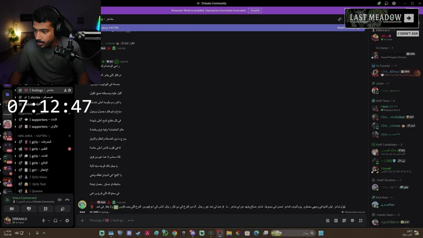Click the plus attach button in message box
423x238 pixels.
pyautogui.click(x=82, y=220)
